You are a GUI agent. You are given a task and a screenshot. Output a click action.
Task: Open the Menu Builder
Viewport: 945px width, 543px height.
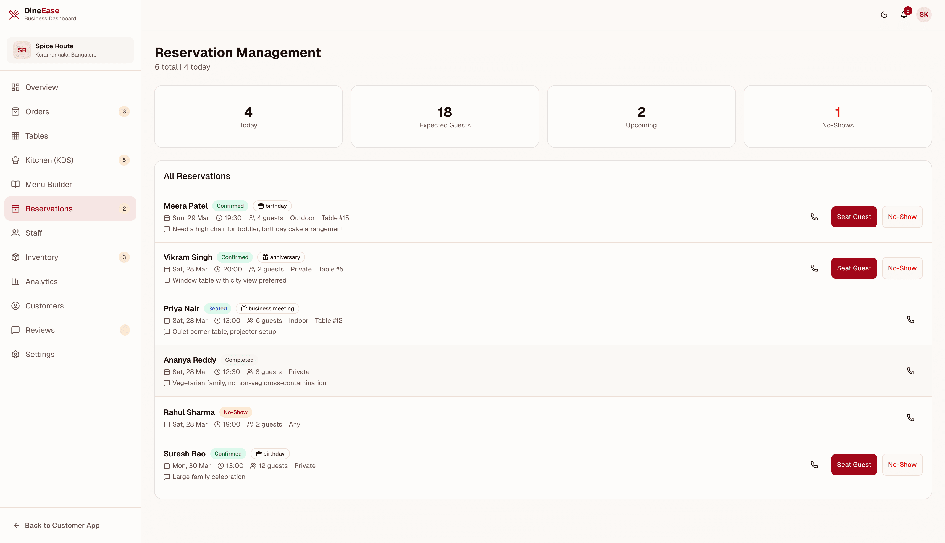click(49, 184)
